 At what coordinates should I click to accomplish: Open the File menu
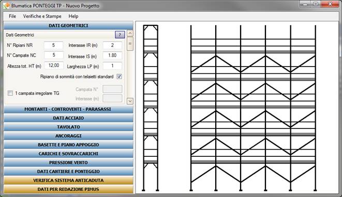12,17
